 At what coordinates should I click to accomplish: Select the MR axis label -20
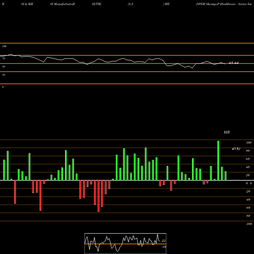[248, 192]
